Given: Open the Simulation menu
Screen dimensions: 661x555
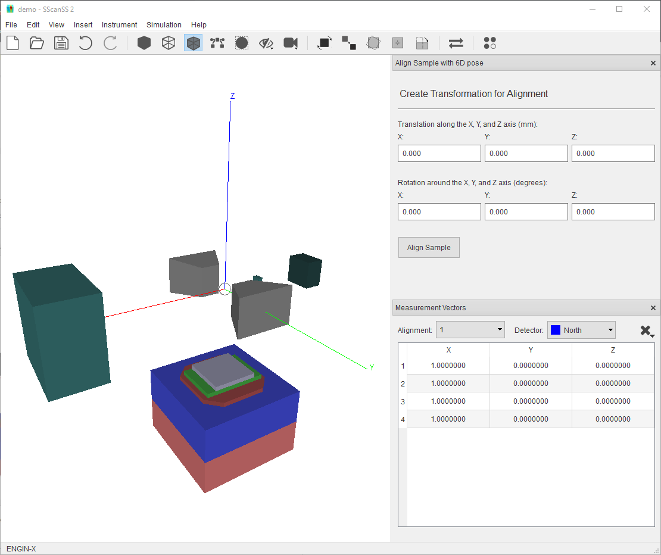Looking at the screenshot, I should point(164,25).
